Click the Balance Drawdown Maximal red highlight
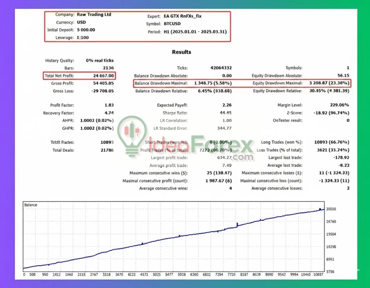This screenshot has height=288, width=370. (x=185, y=83)
